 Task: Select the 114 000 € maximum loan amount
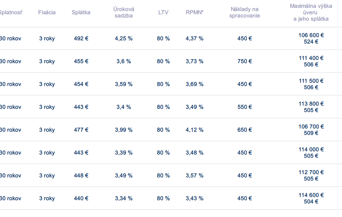311,150
